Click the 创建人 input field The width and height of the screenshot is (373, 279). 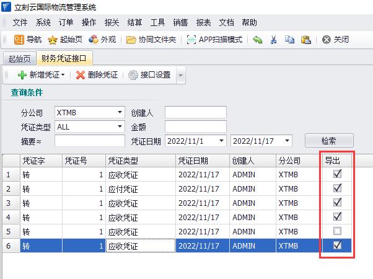pos(195,112)
